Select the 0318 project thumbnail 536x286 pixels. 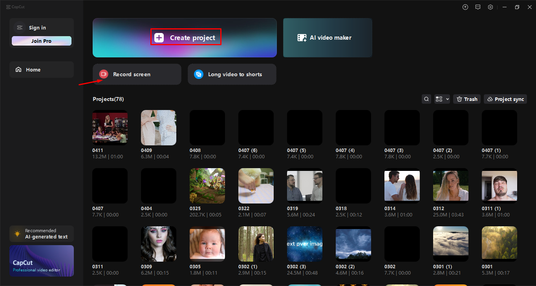pyautogui.click(x=353, y=186)
